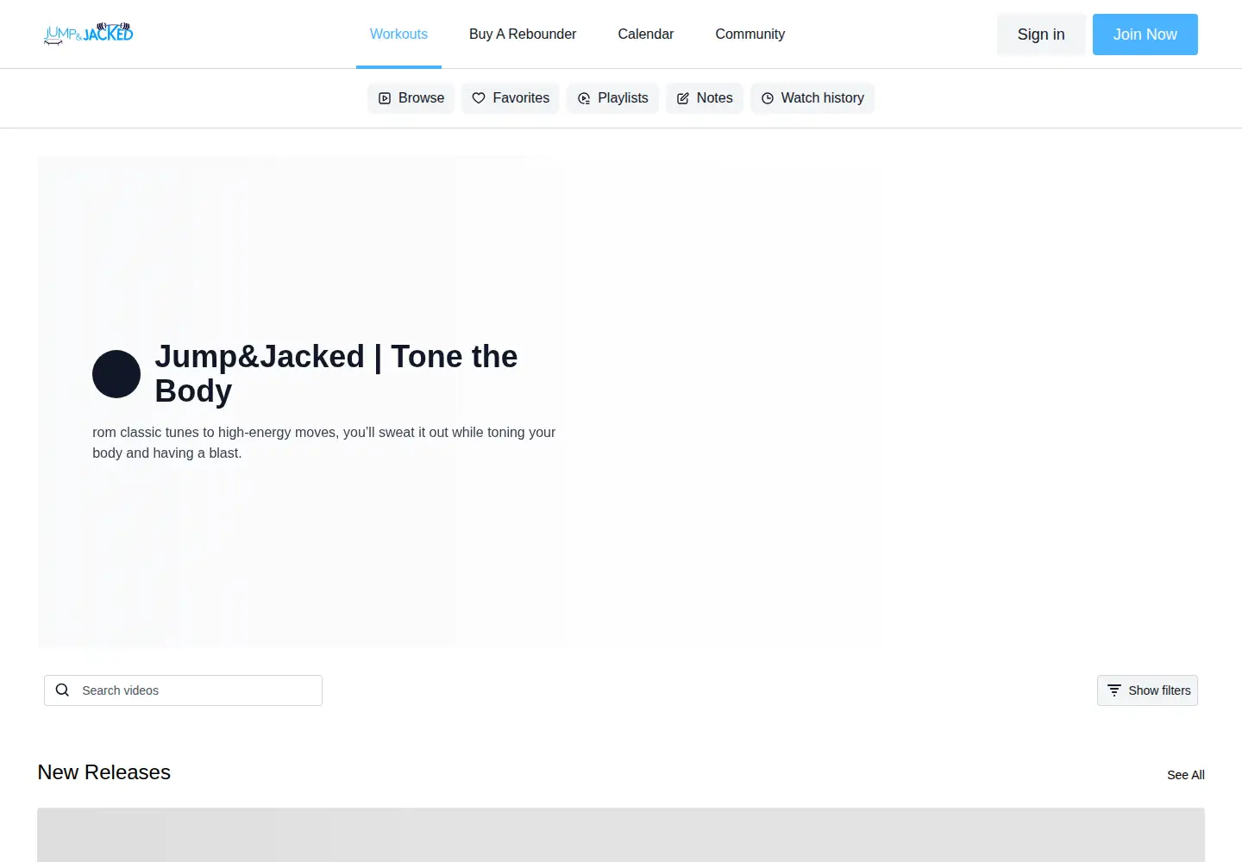The height and width of the screenshot is (862, 1242).
Task: Focus the Search videos field
Action: click(x=183, y=690)
